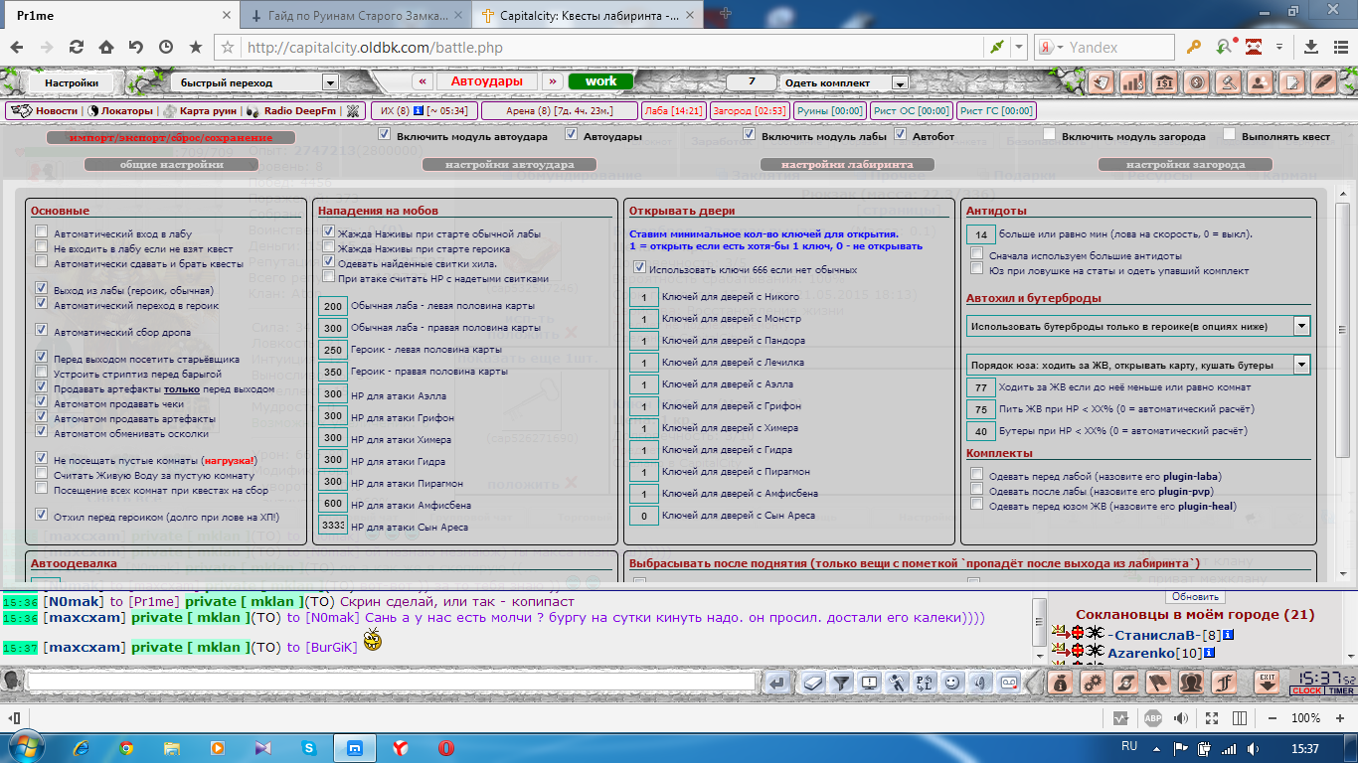Screen dimensions: 1358x763
Task: Click the Windows Start button
Action: point(24,747)
